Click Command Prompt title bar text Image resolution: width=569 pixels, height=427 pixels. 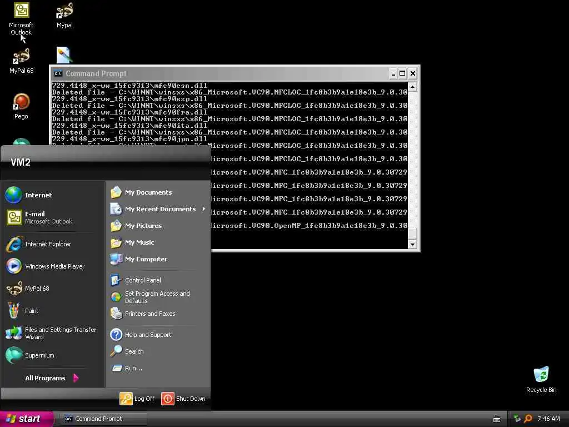click(x=96, y=74)
